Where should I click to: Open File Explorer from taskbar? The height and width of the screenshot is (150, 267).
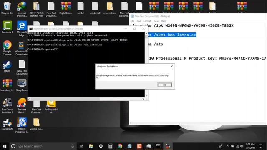click(91, 146)
